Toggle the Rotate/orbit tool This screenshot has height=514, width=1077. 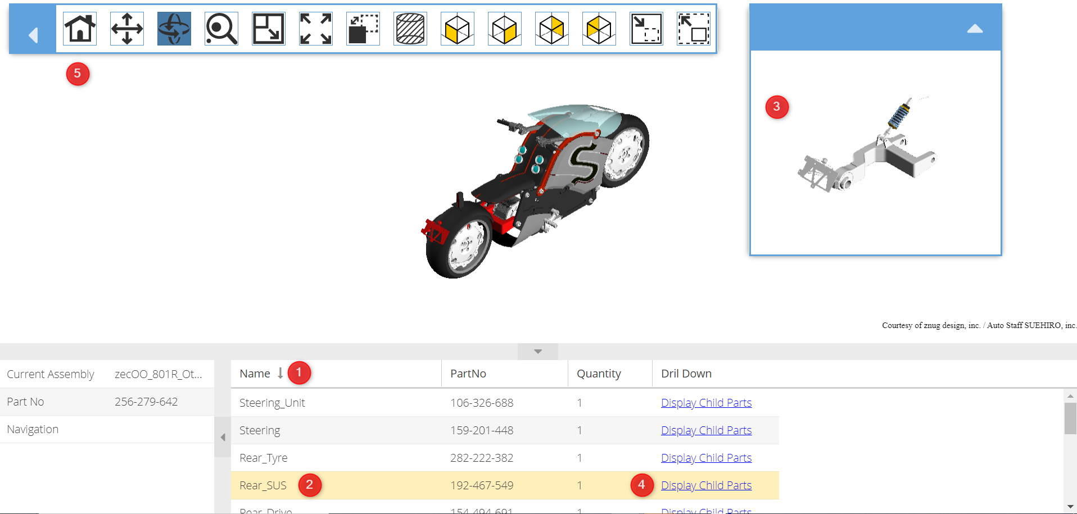174,29
